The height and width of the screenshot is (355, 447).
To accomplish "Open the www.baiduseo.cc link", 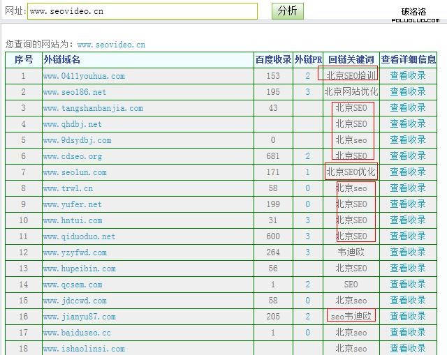I will 77,333.
